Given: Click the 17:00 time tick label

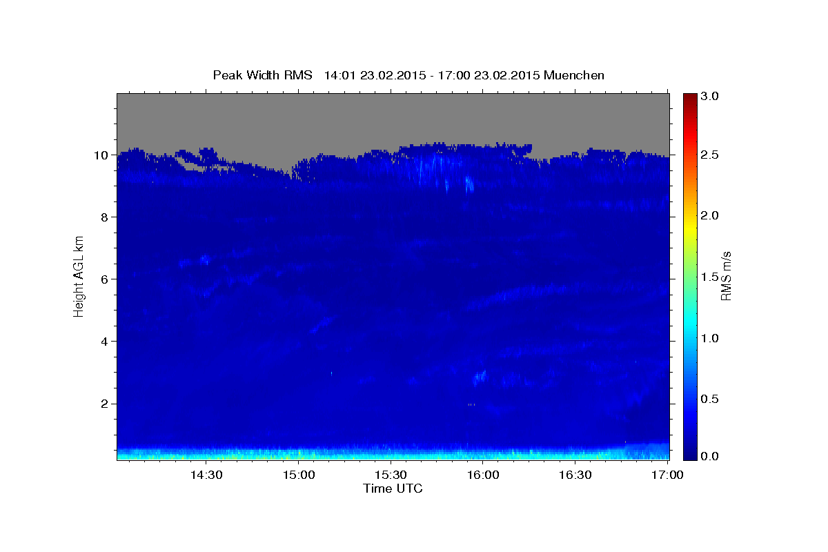Looking at the screenshot, I should (x=667, y=475).
